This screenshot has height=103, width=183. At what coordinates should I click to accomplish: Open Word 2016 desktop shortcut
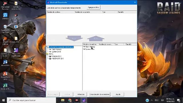[5, 63]
